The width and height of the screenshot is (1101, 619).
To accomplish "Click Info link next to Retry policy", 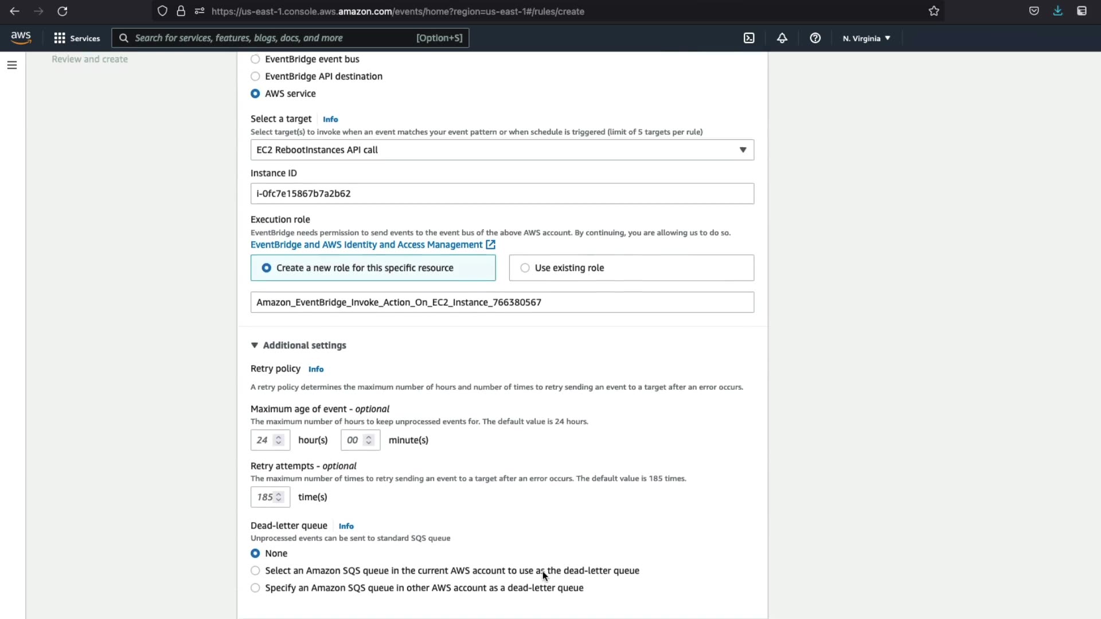I will click(x=315, y=369).
